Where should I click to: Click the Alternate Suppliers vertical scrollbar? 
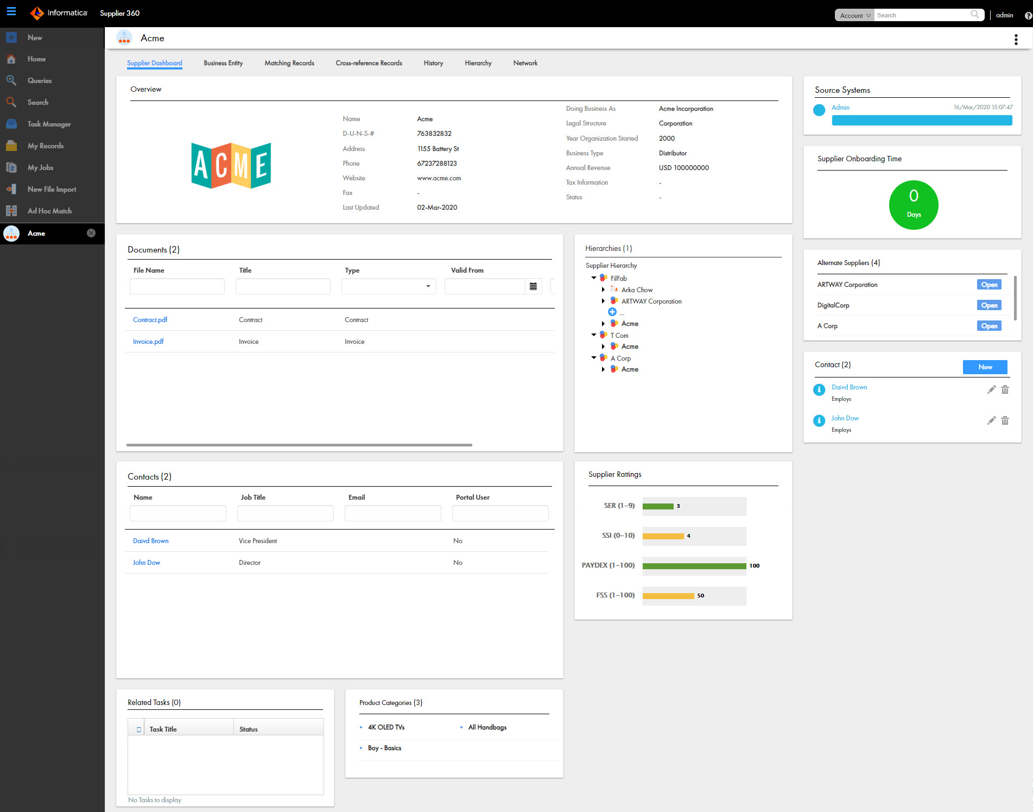point(1015,299)
